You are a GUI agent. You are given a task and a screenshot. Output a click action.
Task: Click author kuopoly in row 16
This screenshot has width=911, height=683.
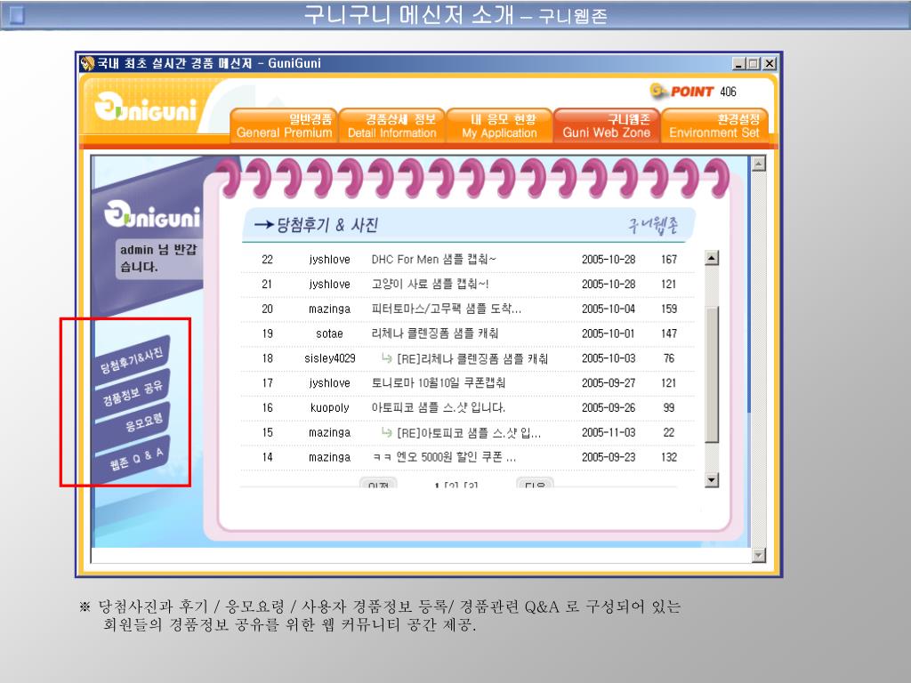(x=329, y=407)
